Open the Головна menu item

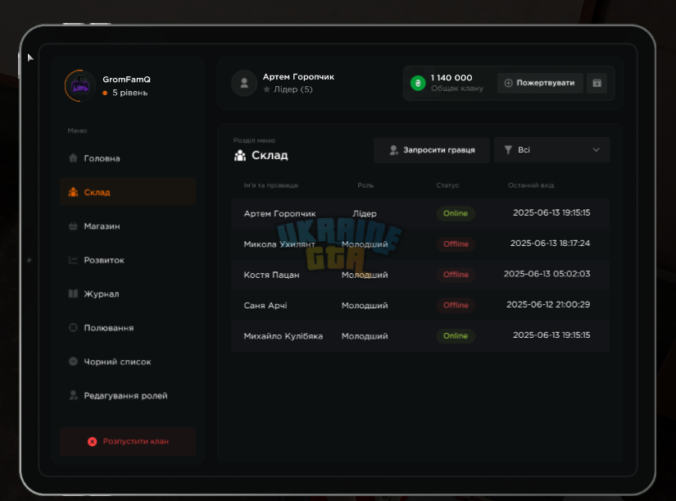point(128,158)
